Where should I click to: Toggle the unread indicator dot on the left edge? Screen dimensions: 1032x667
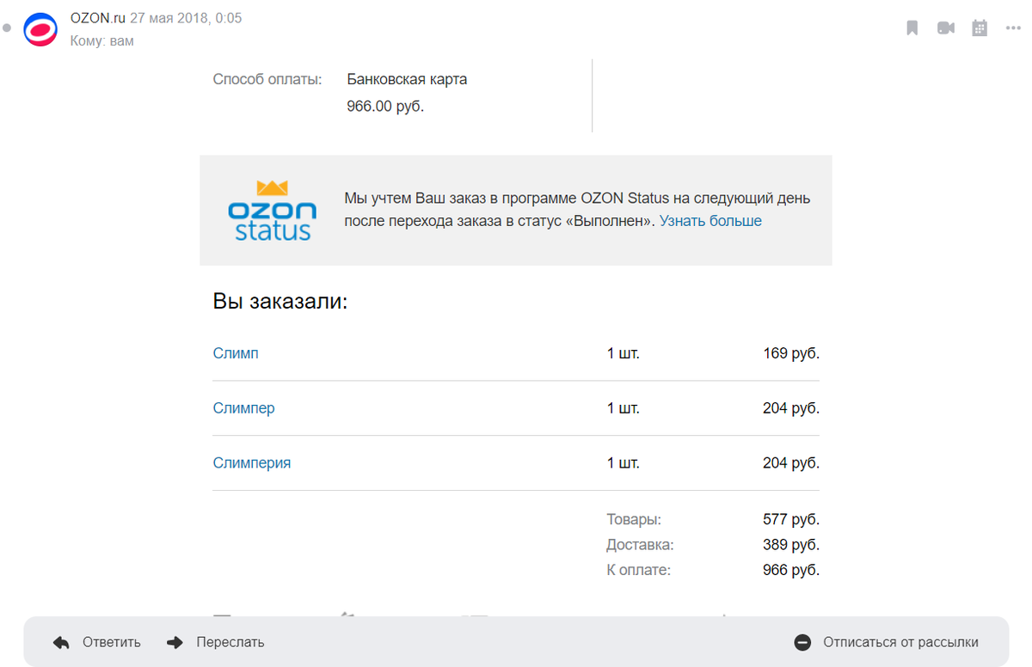(5, 28)
